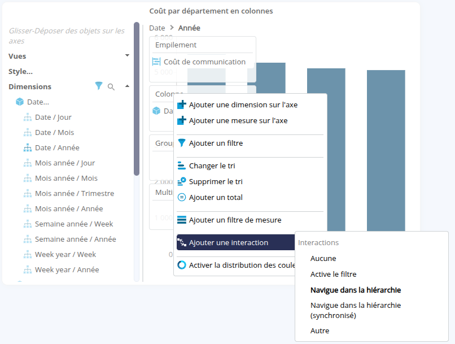Click the ring icon for distribution des couleurs
The image size is (455, 344).
tap(182, 265)
